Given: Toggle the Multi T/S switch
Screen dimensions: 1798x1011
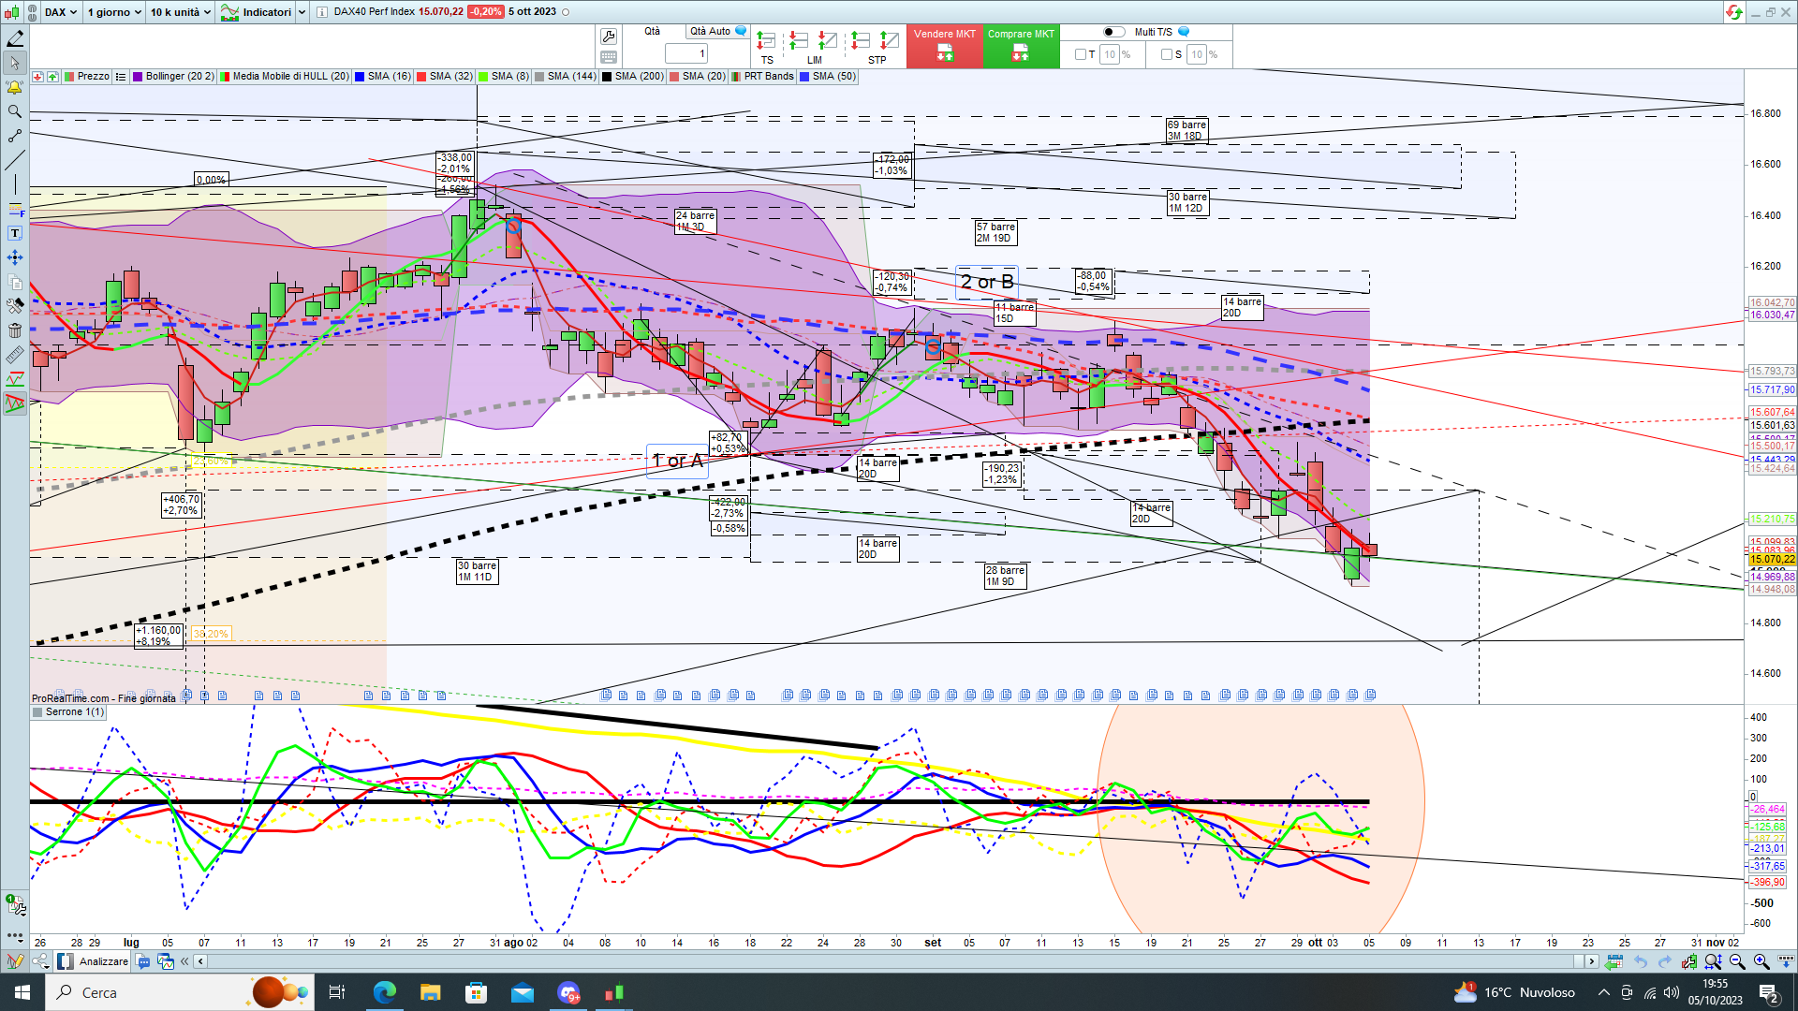Looking at the screenshot, I should click(x=1113, y=32).
